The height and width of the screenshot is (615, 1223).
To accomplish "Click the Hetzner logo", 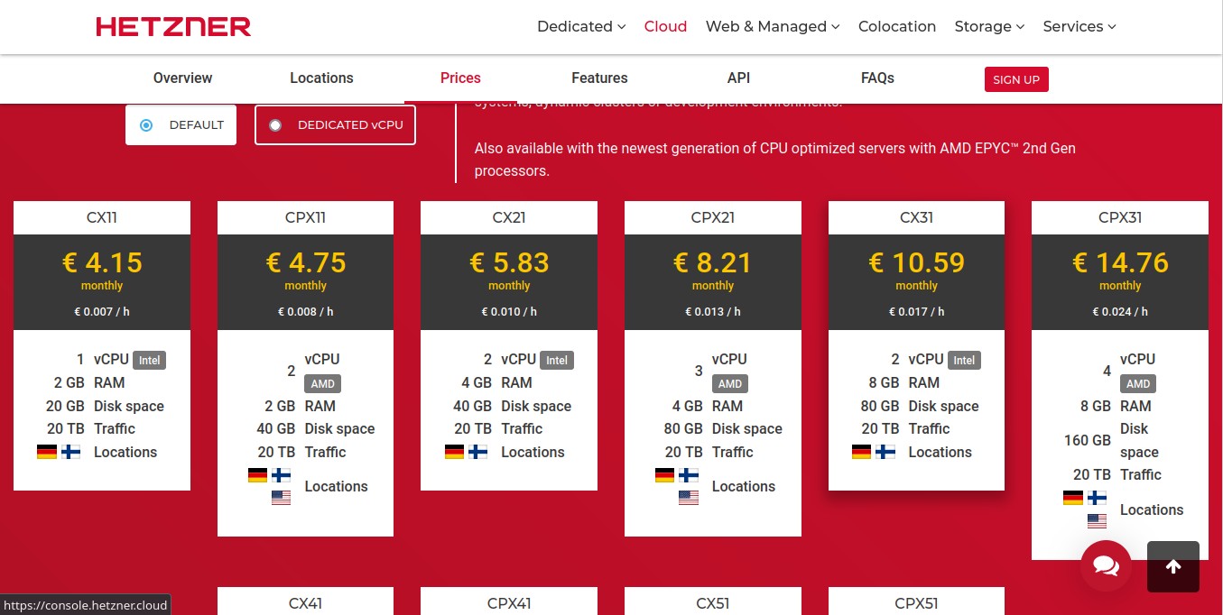I will coord(173,26).
